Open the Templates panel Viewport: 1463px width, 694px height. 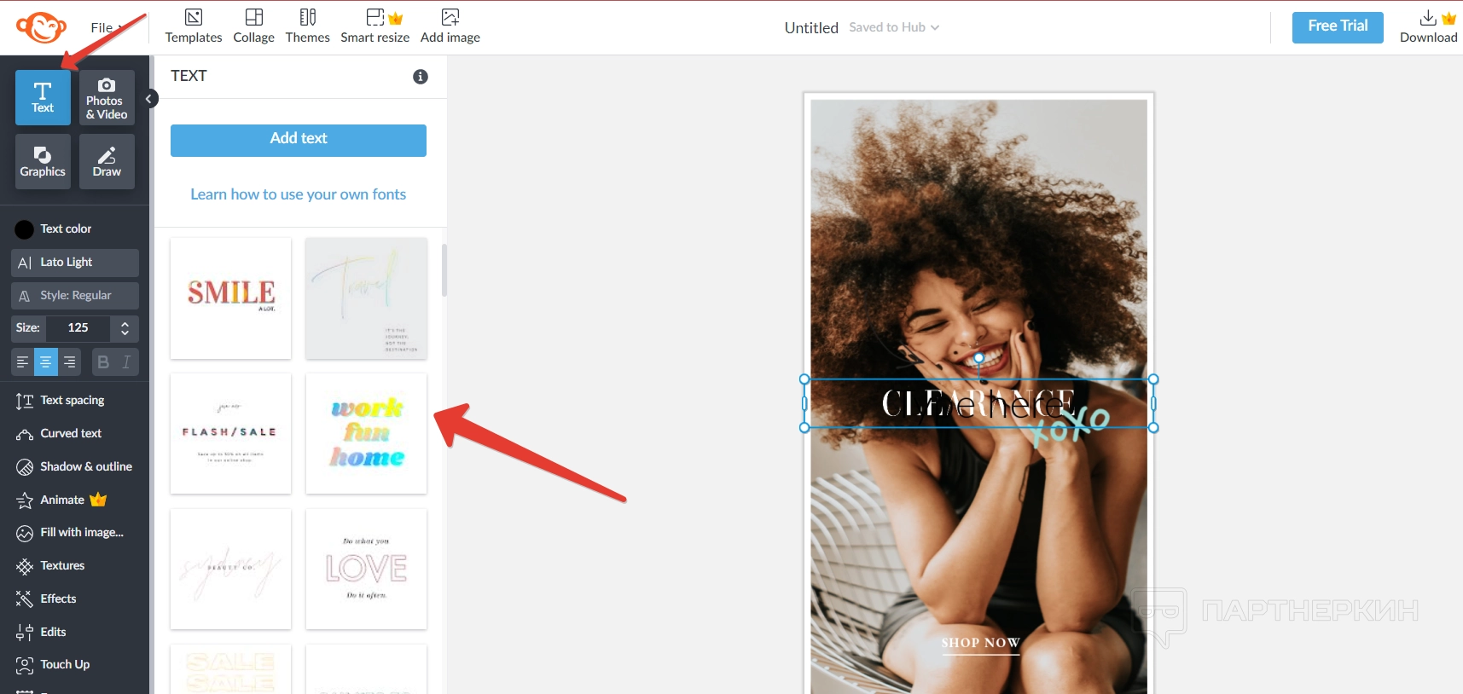[x=194, y=26]
